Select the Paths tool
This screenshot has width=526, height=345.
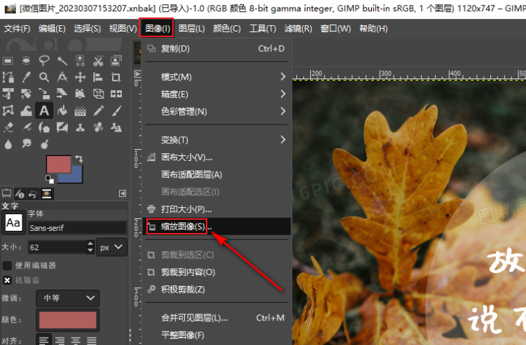tap(8, 77)
